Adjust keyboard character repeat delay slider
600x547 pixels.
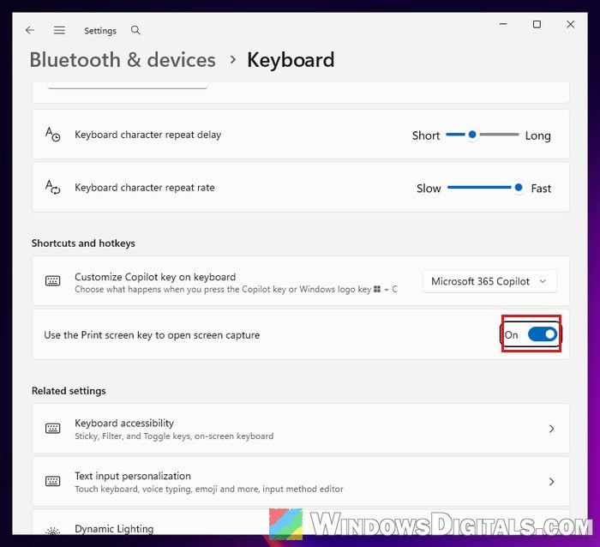pyautogui.click(x=482, y=135)
